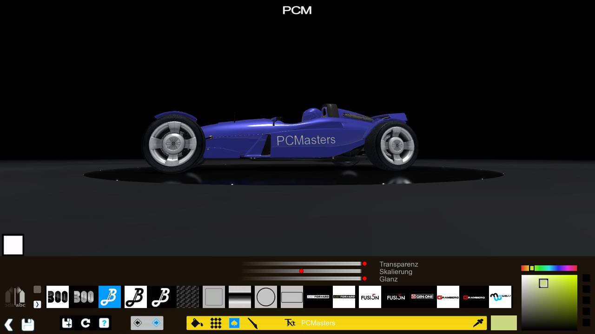Choose the blue Beatnik B sticker

[x=110, y=297]
